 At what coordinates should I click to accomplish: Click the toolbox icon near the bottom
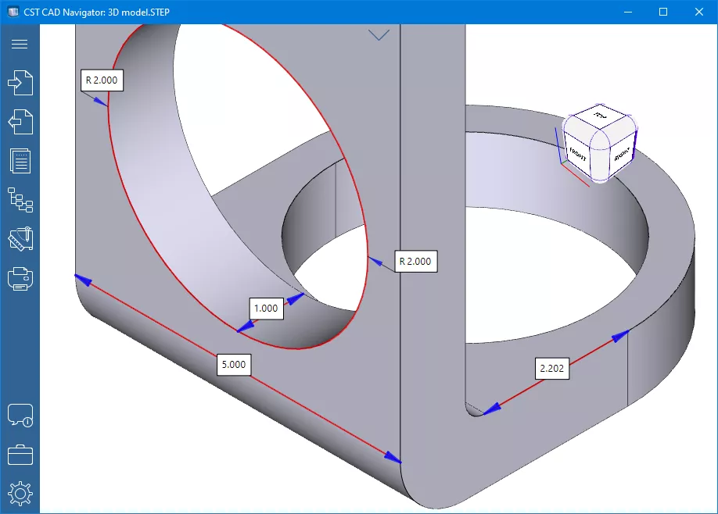pyautogui.click(x=20, y=455)
